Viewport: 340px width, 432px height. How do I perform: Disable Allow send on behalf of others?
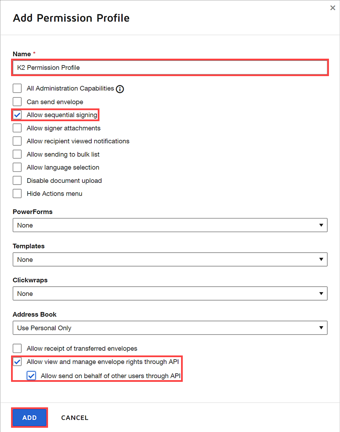tap(31, 376)
